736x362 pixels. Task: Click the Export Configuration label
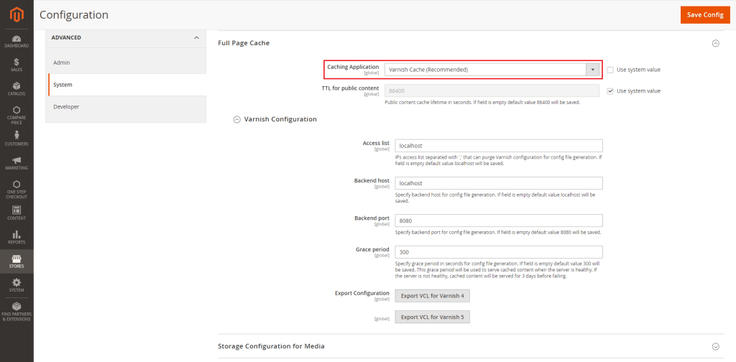(362, 293)
